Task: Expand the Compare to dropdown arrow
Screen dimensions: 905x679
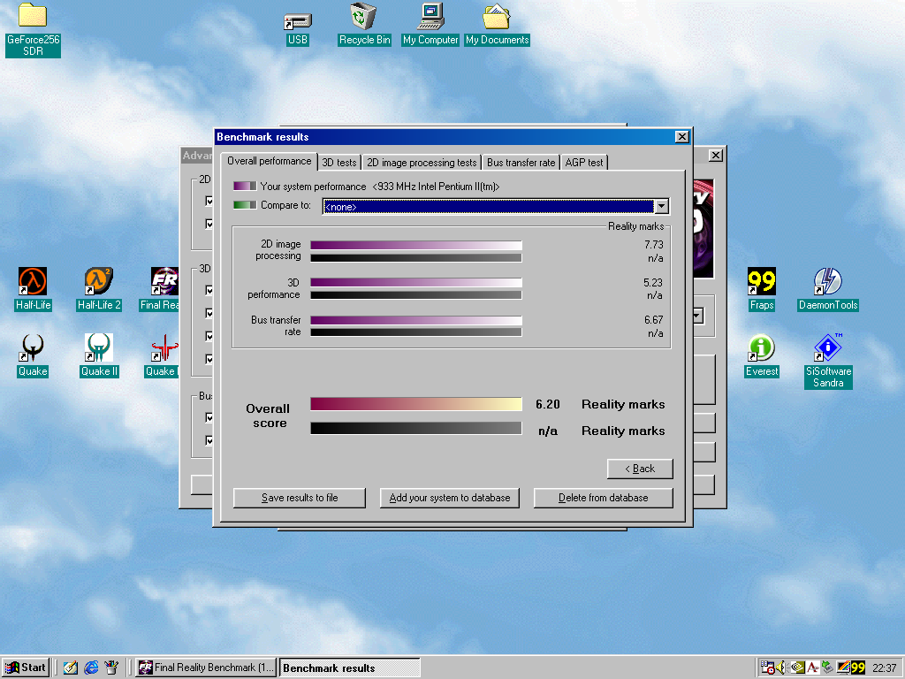Action: [x=661, y=206]
